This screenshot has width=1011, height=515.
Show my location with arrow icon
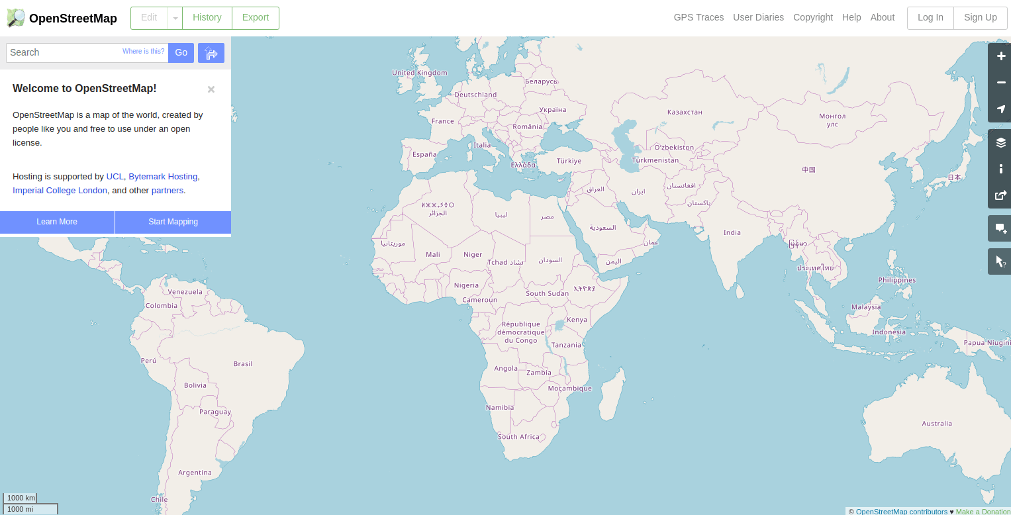coord(1001,109)
